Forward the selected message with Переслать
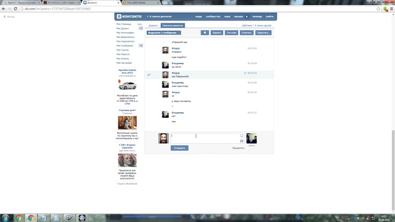 point(264,33)
